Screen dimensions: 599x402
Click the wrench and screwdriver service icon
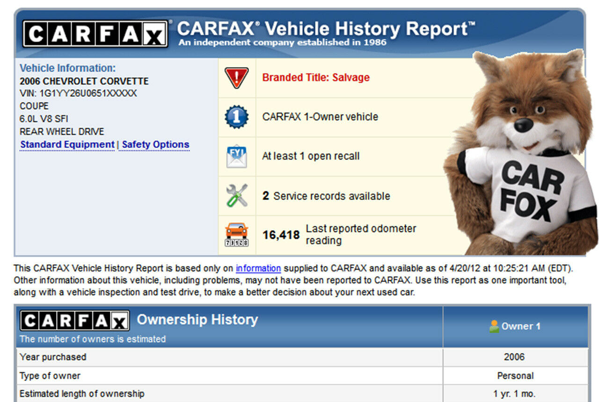point(237,195)
